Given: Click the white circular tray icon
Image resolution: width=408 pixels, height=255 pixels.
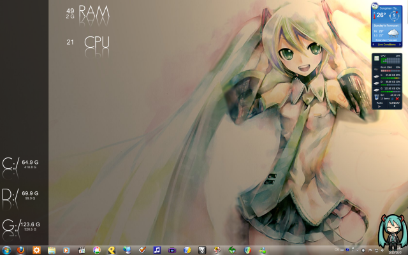Looking at the screenshot, I should [363, 251].
